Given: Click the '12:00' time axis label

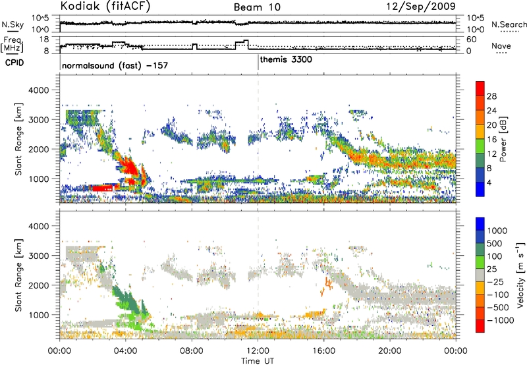Looking at the screenshot, I should click(x=258, y=351).
